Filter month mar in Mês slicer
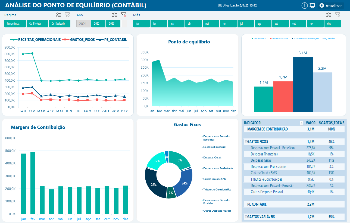Screen dimensions: 350x223 tap(176, 24)
